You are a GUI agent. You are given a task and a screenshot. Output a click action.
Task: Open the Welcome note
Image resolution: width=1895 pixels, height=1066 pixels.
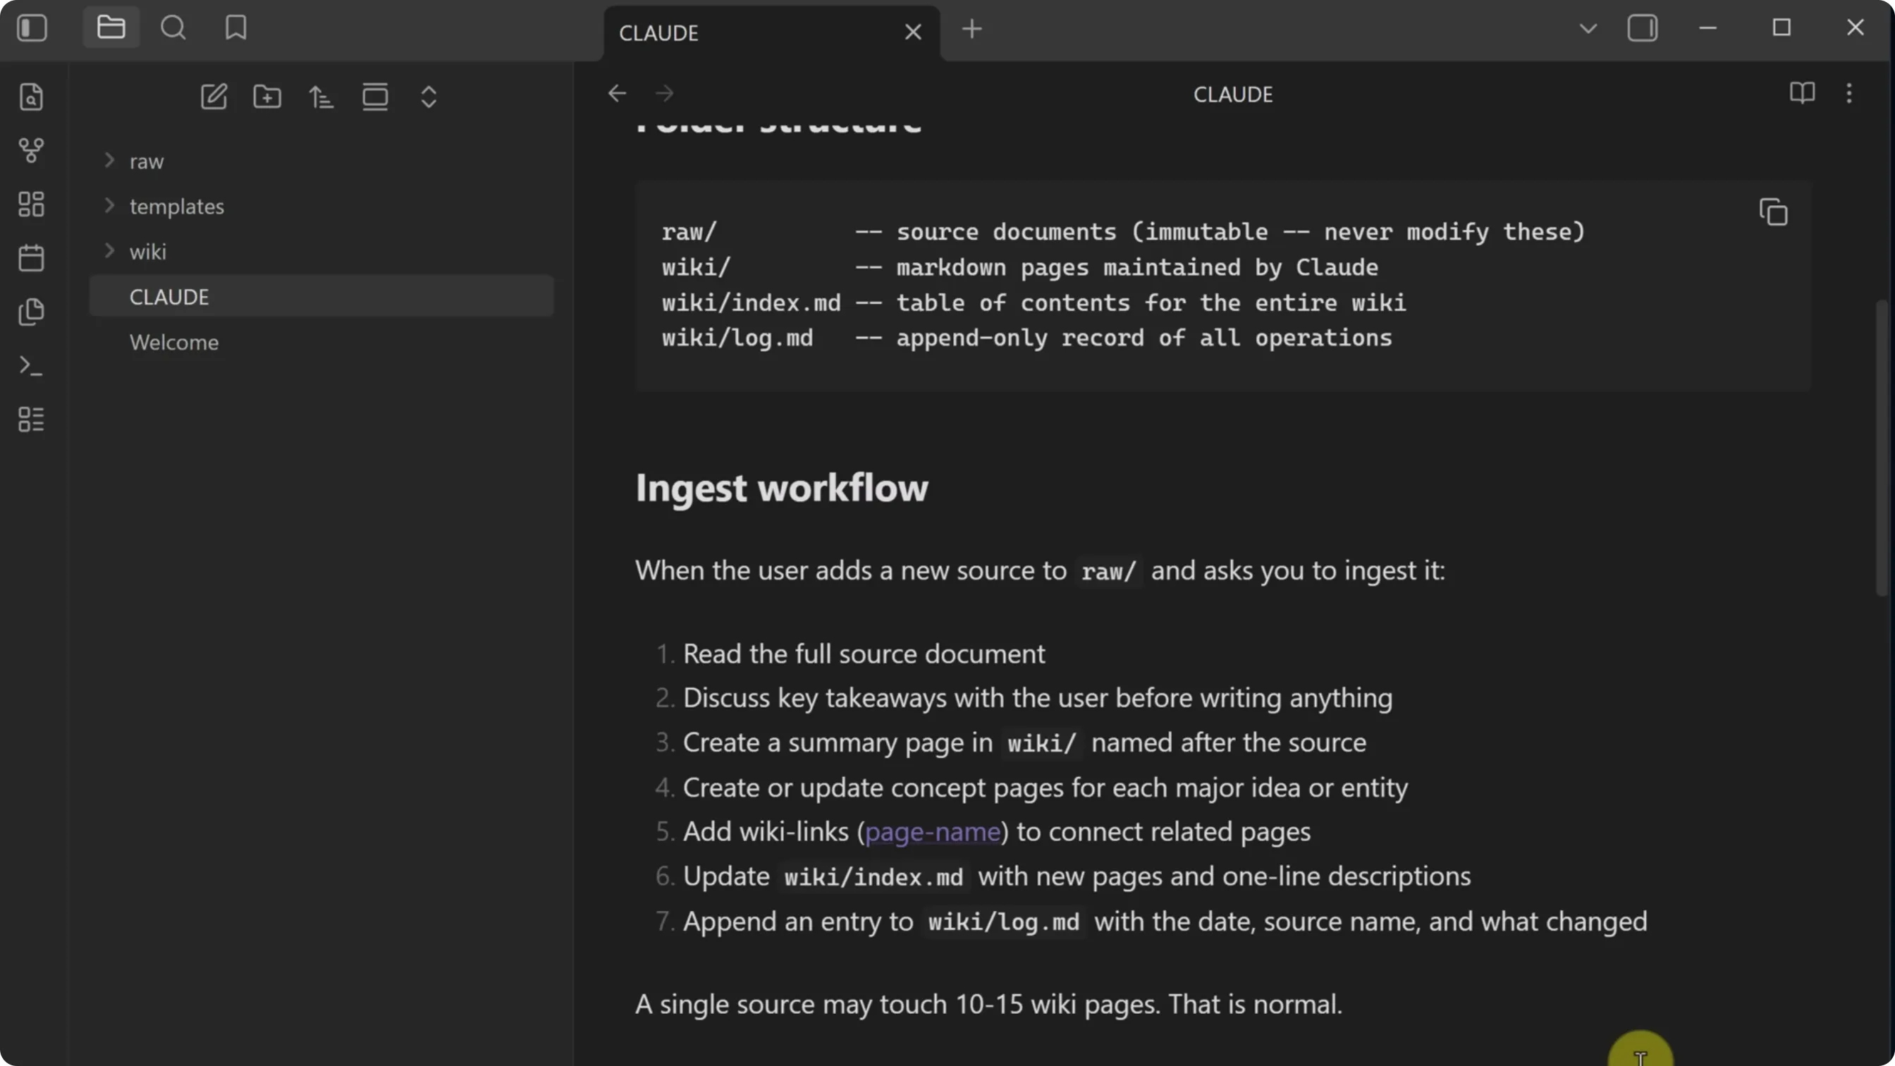(x=321, y=342)
